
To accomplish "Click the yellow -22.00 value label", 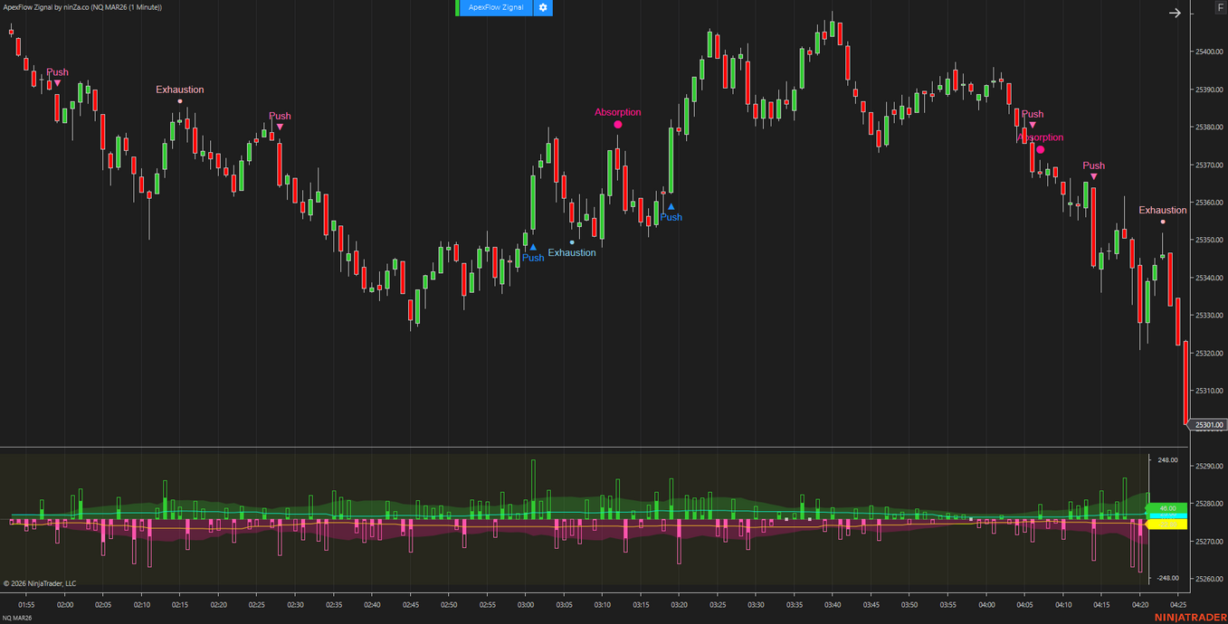I will click(1167, 524).
